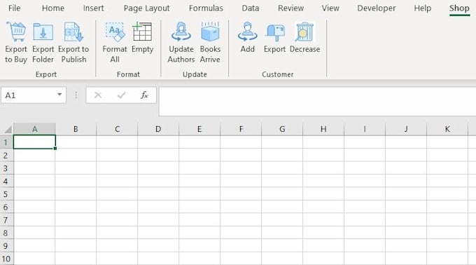Screen dimensions: 476x265
Task: Open the Developer tab
Action: (x=377, y=8)
